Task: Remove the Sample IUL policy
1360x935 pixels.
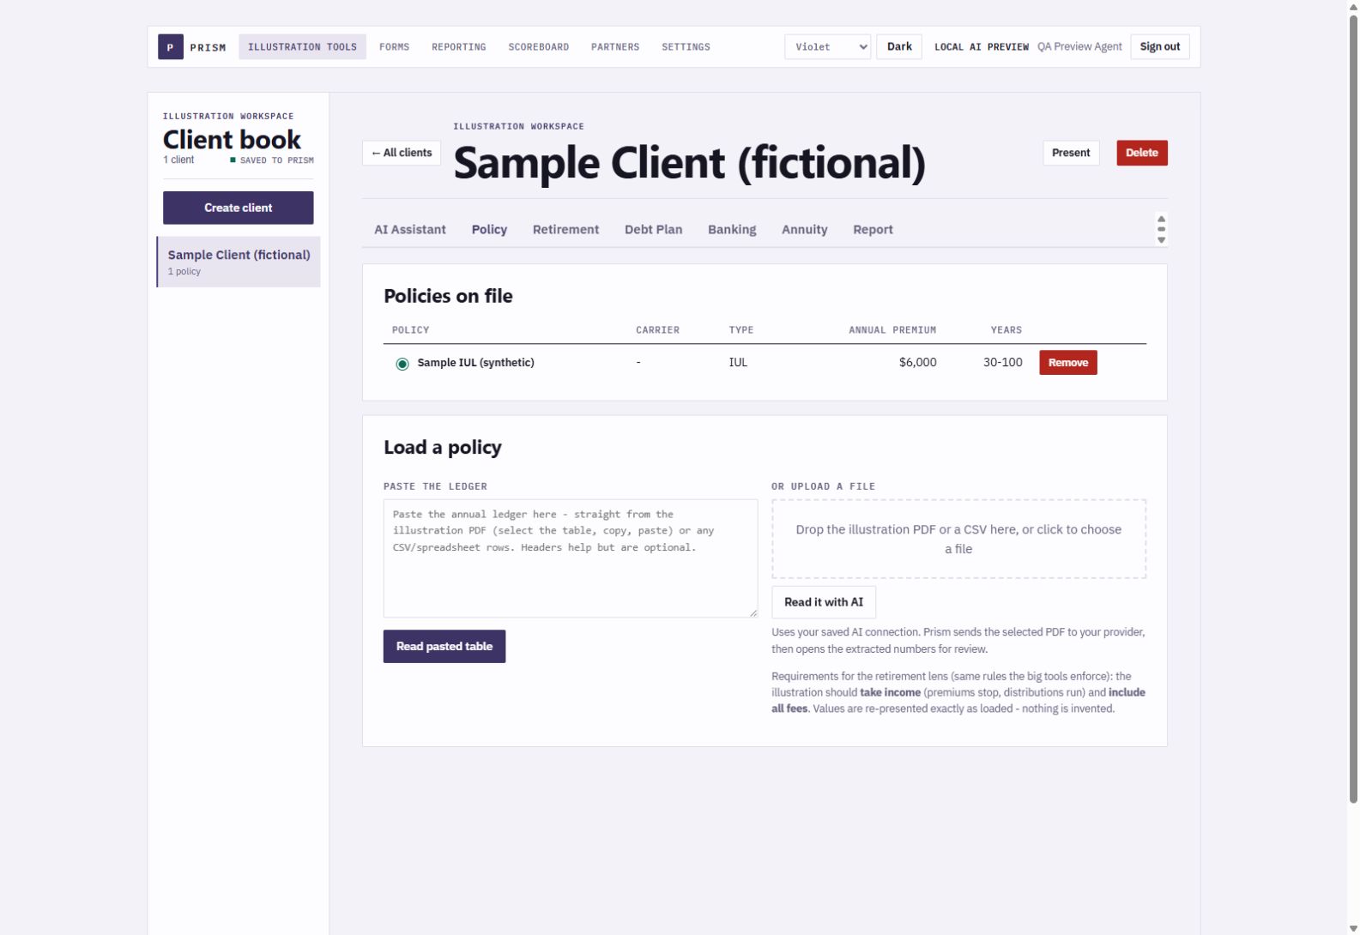Action: click(x=1067, y=363)
